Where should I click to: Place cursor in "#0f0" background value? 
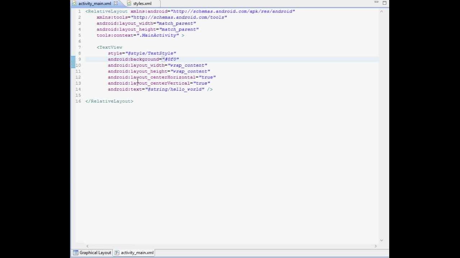point(171,59)
